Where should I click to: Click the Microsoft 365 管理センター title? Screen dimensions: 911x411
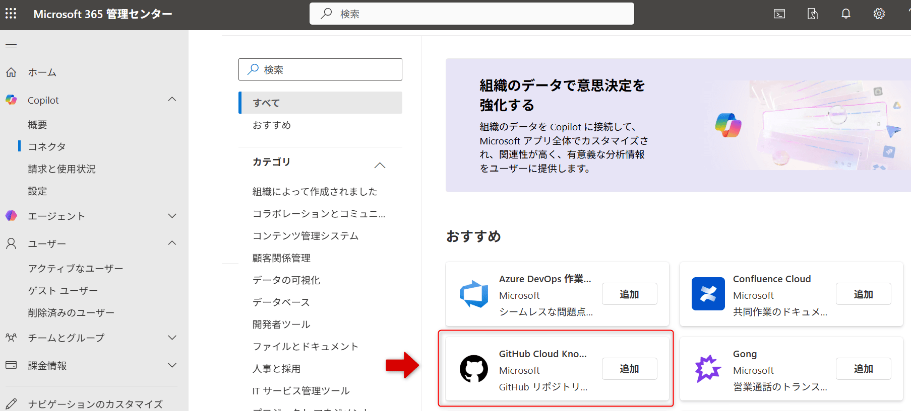(x=103, y=14)
